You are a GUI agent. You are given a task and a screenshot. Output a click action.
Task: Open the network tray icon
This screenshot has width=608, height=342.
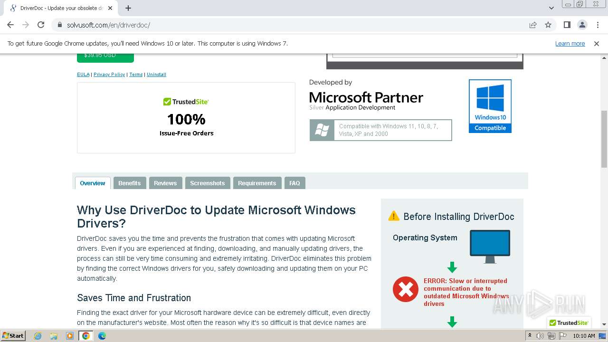click(x=551, y=336)
